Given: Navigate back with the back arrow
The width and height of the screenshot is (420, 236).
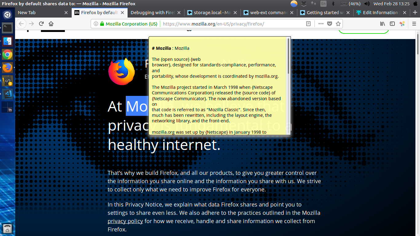Looking at the screenshot, I should [x=21, y=24].
